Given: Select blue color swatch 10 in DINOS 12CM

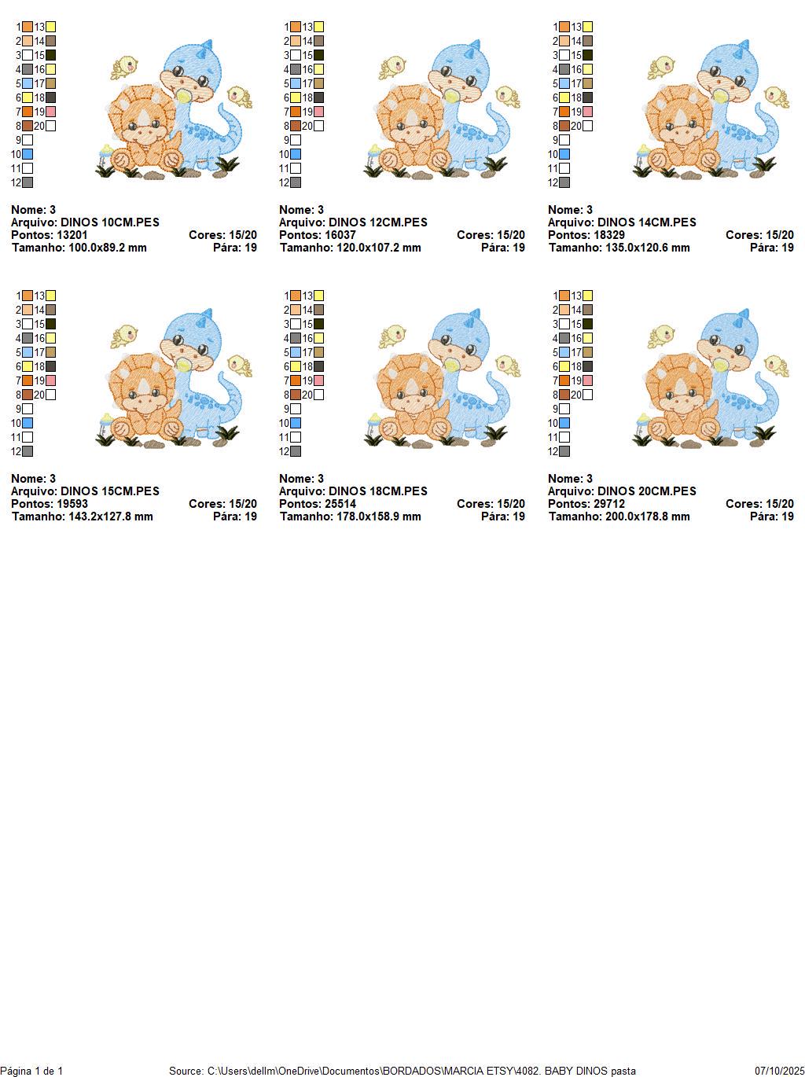Looking at the screenshot, I should [296, 154].
